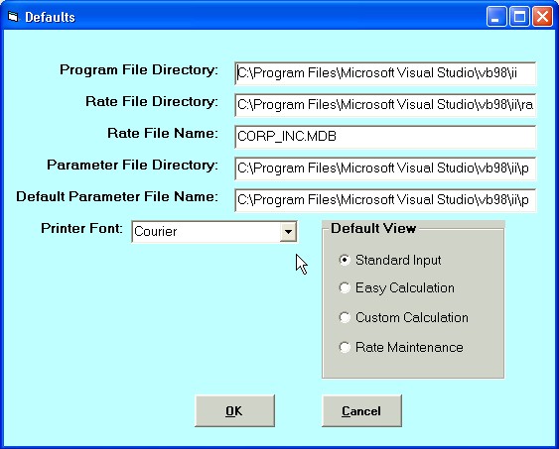Close the Defaults window with the red X
559x449 pixels.
pyautogui.click(x=542, y=17)
